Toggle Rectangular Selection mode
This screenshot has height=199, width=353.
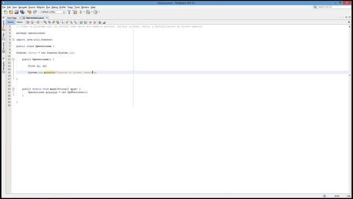pyautogui.click(x=62, y=22)
